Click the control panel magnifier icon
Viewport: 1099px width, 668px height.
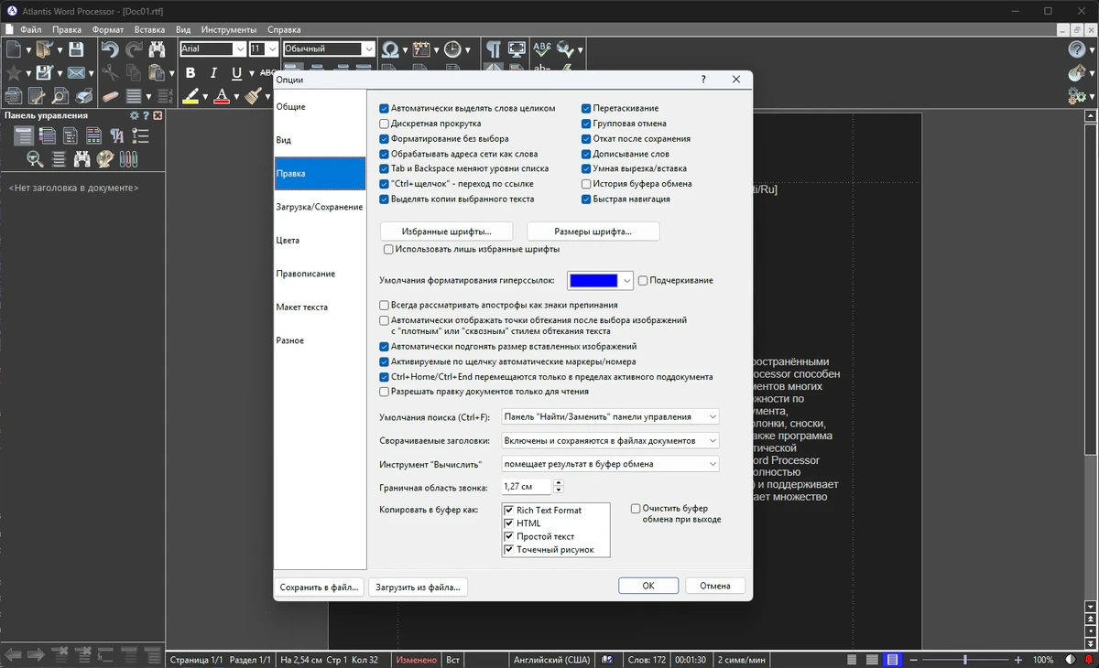pyautogui.click(x=36, y=158)
